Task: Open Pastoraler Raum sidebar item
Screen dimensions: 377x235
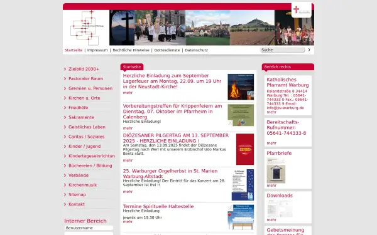Action: pos(86,79)
